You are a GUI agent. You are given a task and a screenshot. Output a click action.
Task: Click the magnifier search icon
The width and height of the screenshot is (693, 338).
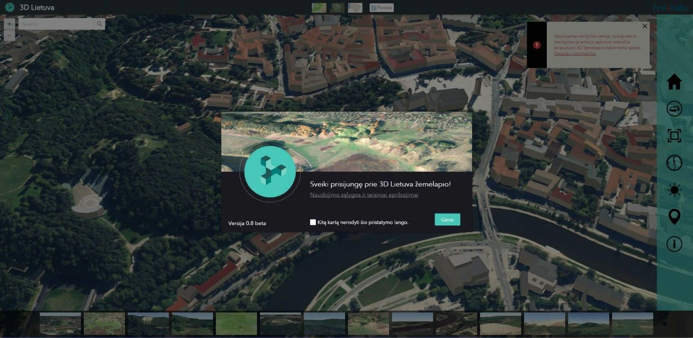point(99,24)
